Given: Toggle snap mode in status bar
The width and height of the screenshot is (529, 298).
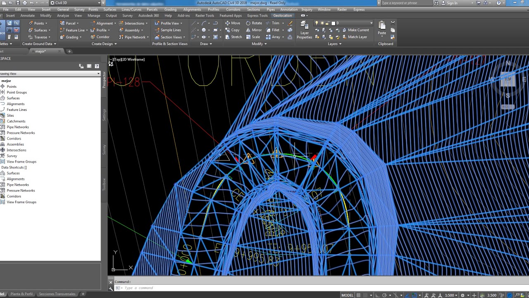Looking at the screenshot, I should [x=365, y=295].
